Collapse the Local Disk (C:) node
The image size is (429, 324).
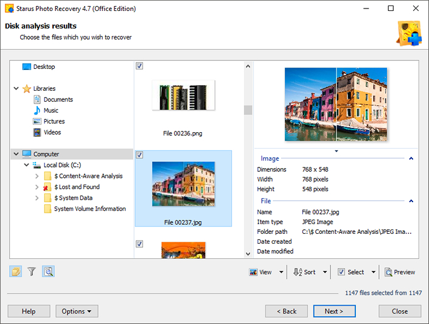tap(27, 165)
